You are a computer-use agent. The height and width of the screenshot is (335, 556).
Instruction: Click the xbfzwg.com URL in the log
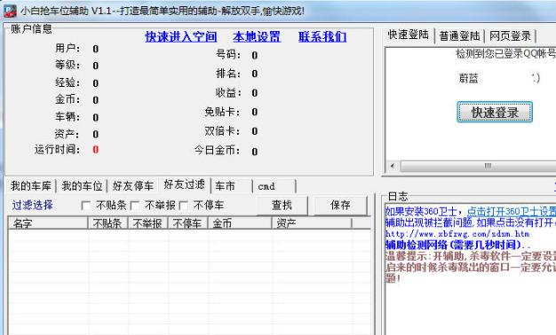click(x=457, y=234)
